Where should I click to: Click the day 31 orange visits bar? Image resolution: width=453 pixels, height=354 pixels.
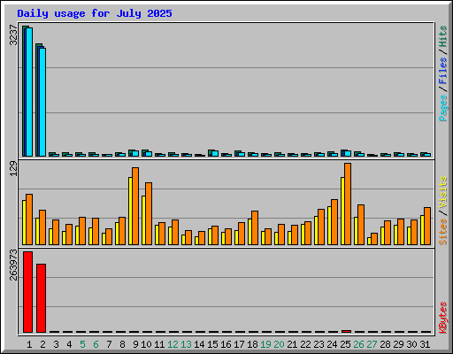pos(427,226)
